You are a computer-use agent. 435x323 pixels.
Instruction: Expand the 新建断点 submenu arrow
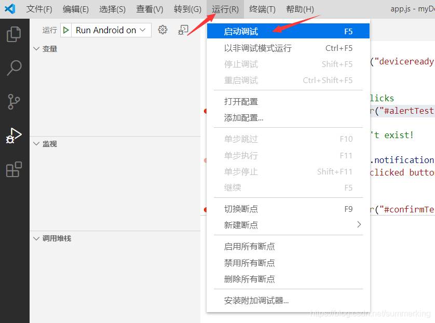pos(359,224)
